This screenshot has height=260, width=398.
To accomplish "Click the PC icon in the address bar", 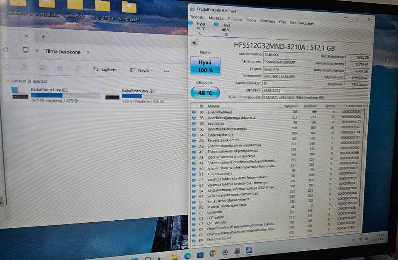I will click(x=26, y=50).
